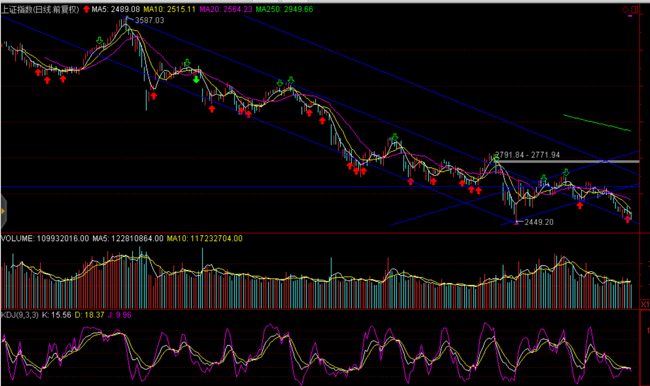650x386 pixels.
Task: Click the MA20 magenta indicator label
Action: [x=226, y=9]
